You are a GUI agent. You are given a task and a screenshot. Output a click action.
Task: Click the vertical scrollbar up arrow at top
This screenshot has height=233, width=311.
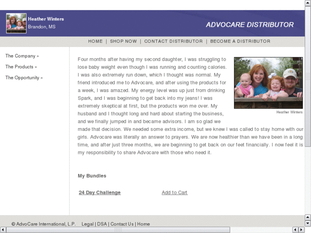tap(308, 3)
